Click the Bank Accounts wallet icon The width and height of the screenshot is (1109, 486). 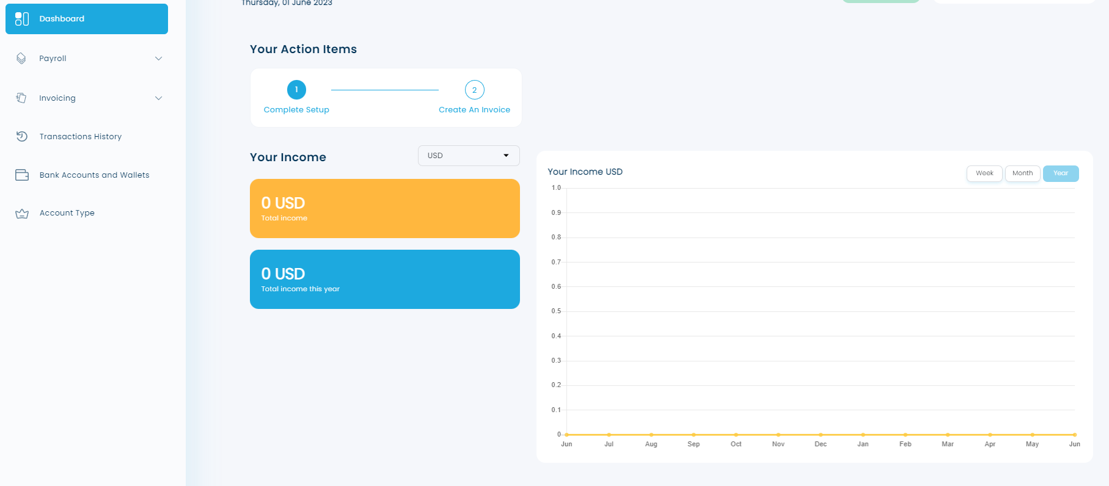(22, 175)
